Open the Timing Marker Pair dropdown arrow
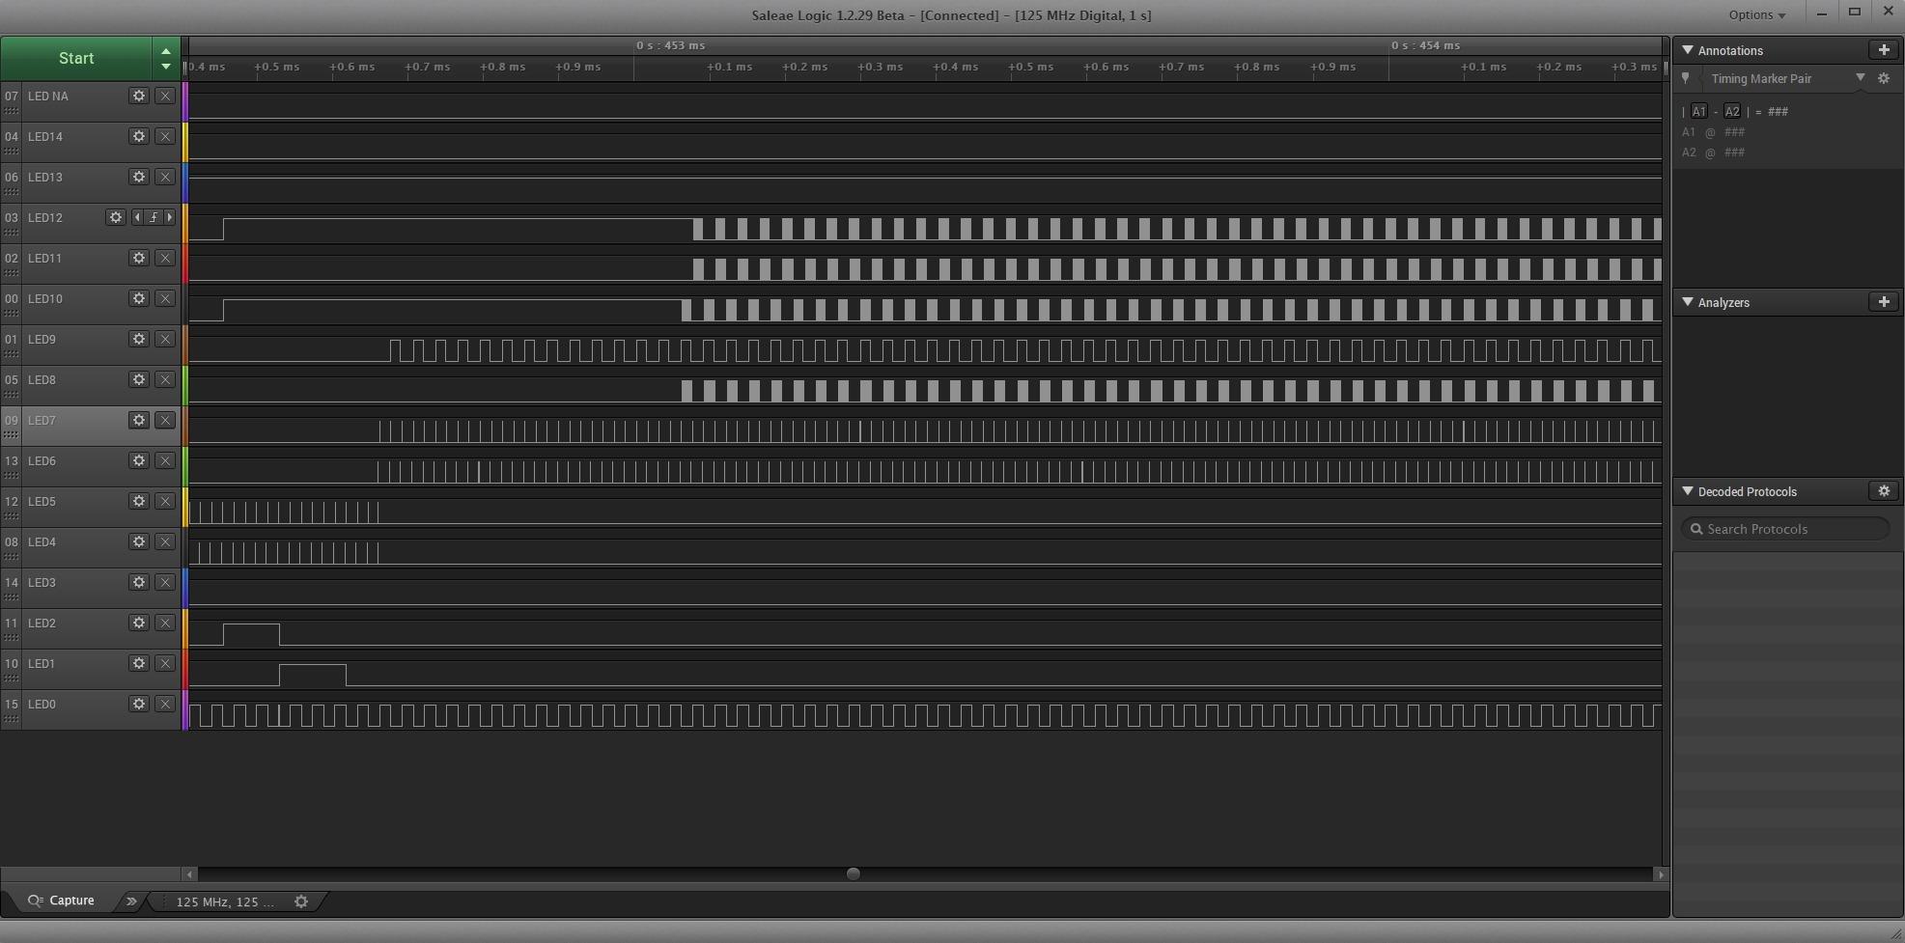The image size is (1905, 943). (x=1858, y=78)
